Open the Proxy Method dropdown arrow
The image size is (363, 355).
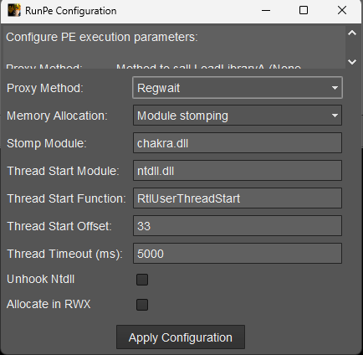[x=335, y=88]
